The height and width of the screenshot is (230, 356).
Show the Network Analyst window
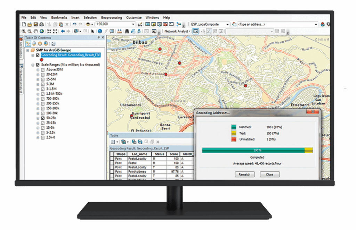pyautogui.click(x=195, y=31)
